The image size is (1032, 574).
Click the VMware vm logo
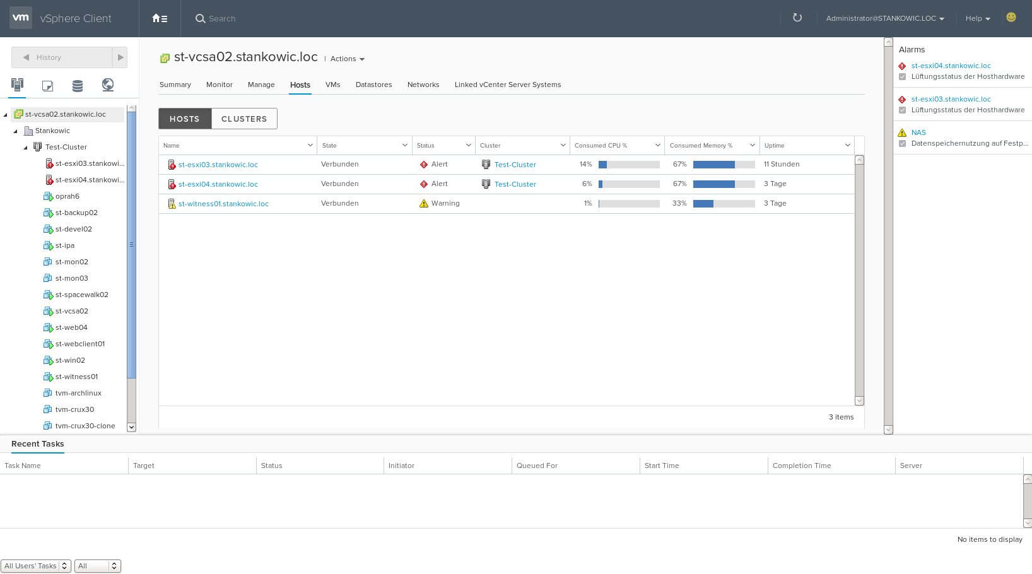[21, 18]
